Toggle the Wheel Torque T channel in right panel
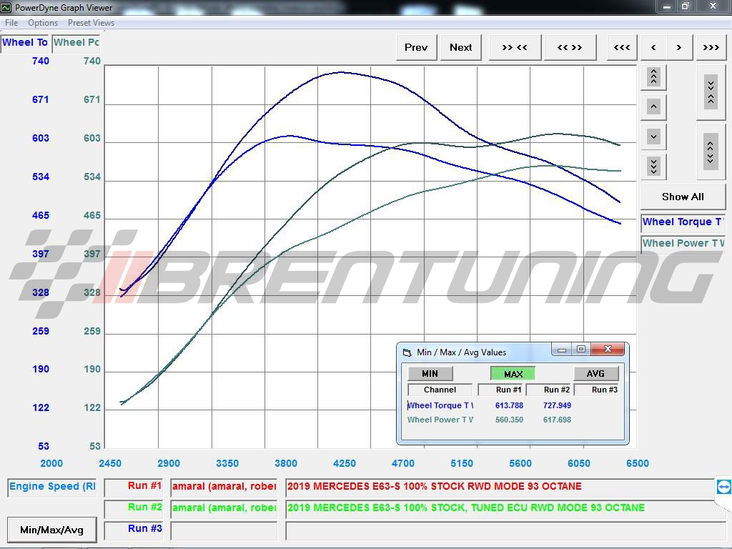 tap(683, 222)
